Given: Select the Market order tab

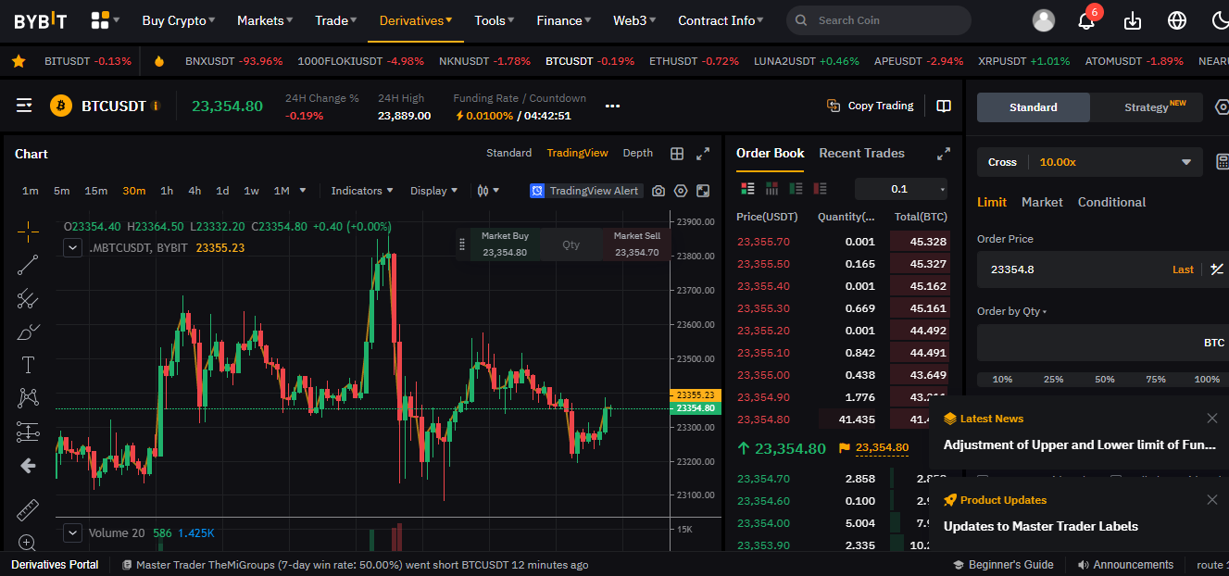Looking at the screenshot, I should 1042,202.
